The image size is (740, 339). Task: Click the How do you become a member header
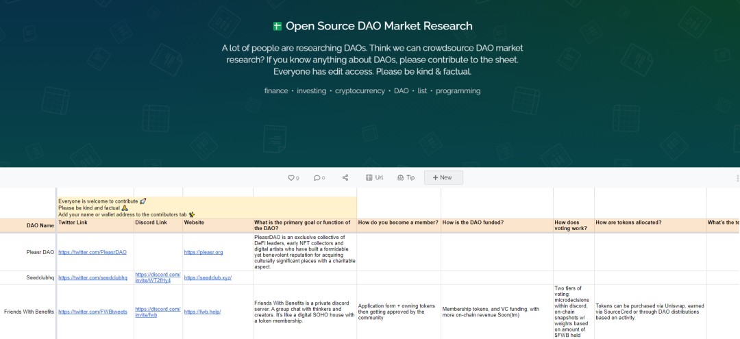pyautogui.click(x=399, y=225)
